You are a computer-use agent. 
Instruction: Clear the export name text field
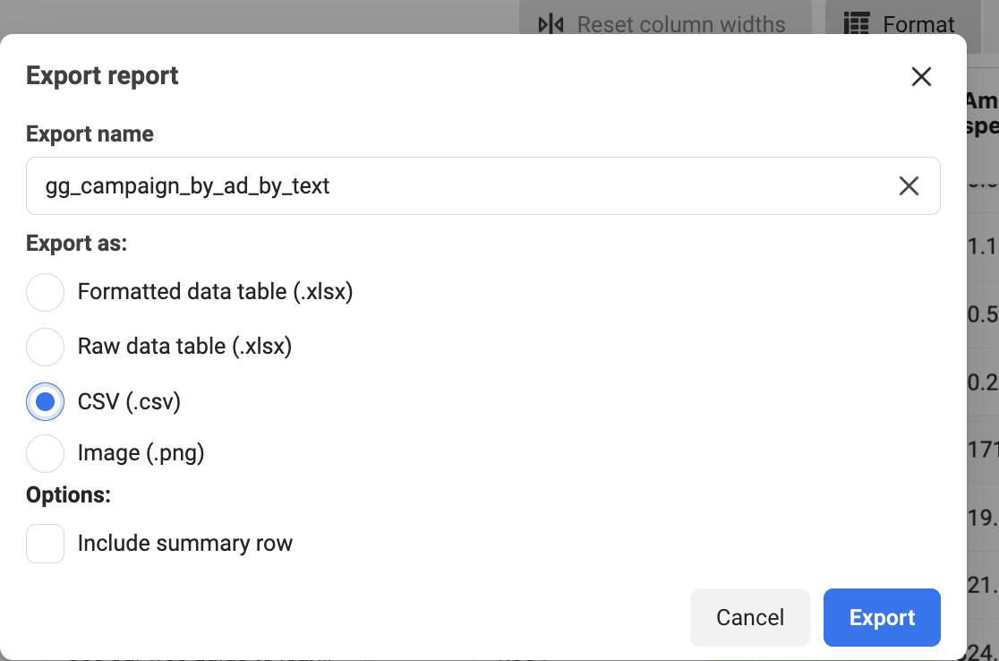pyautogui.click(x=909, y=186)
